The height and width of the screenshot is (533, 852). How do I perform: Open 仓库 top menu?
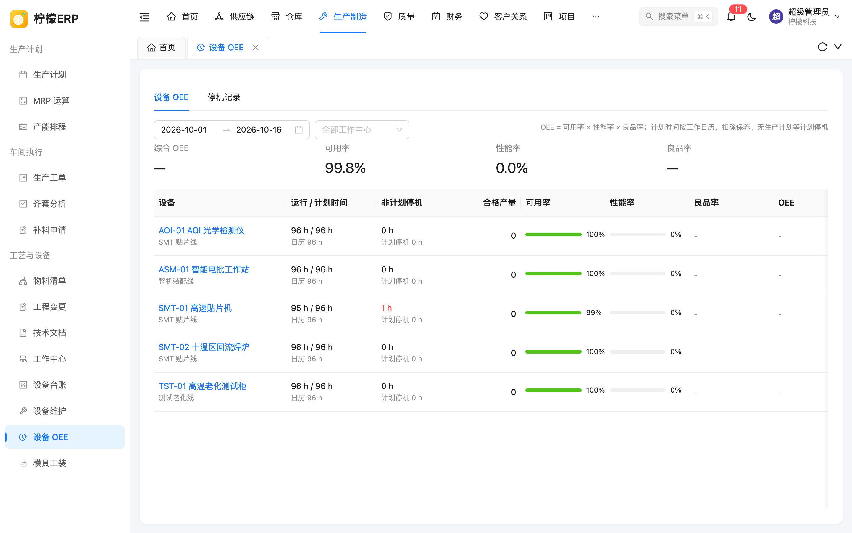point(287,17)
